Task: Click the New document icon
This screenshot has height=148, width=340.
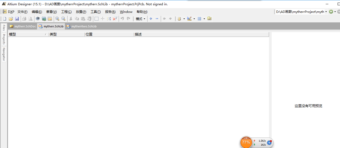Action: 5,19
